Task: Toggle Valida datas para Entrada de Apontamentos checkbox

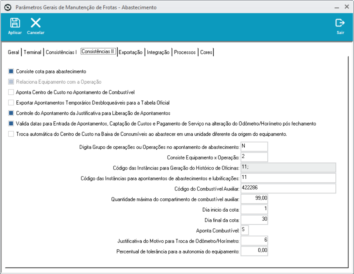Action: click(11, 123)
